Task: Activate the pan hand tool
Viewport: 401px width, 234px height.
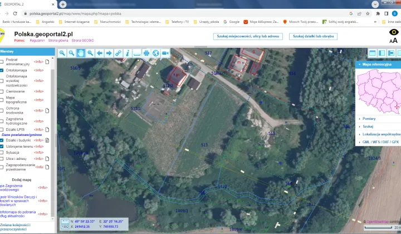Action: coord(81,53)
